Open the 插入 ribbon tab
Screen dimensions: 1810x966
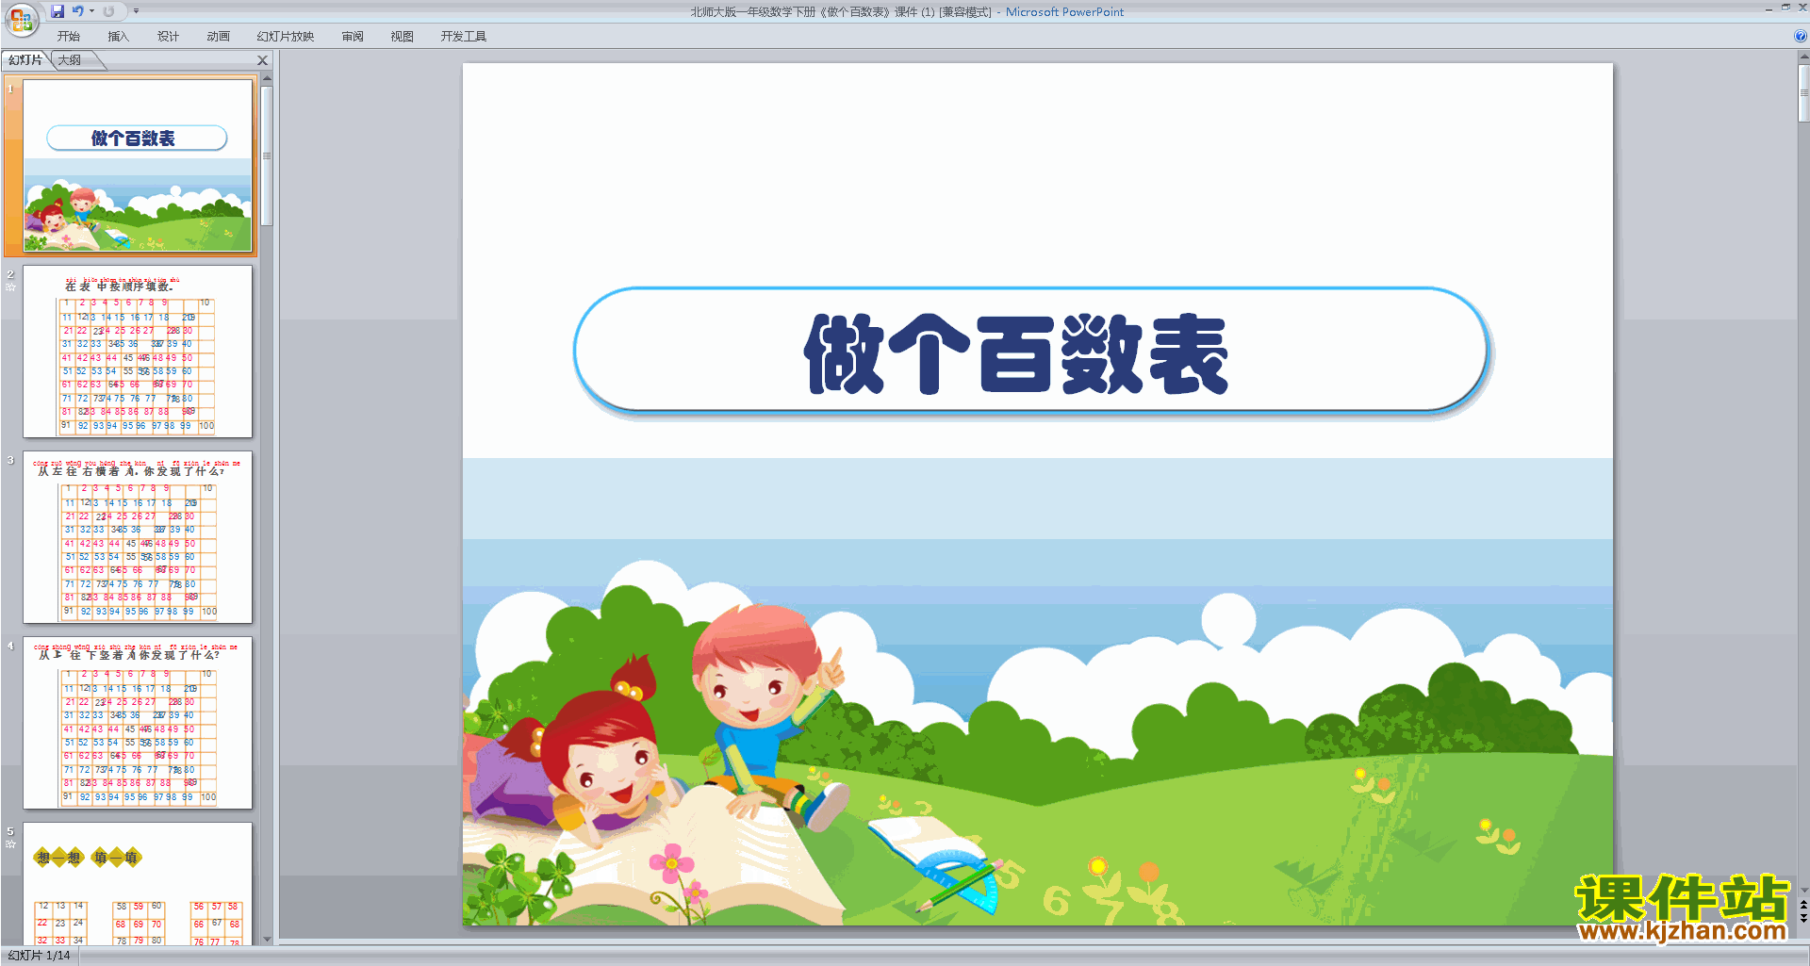click(118, 37)
